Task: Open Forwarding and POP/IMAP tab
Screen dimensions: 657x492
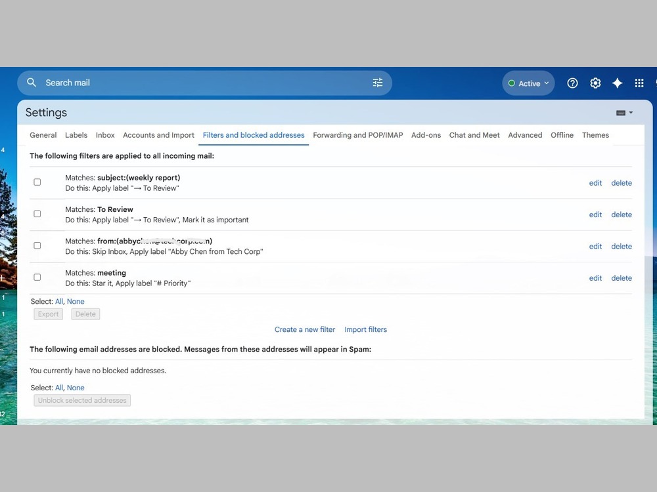Action: 358,135
